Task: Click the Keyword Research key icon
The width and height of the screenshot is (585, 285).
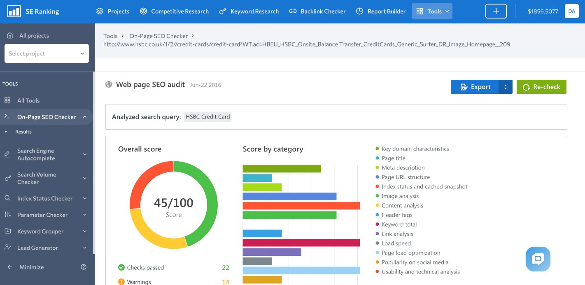Action: [223, 11]
